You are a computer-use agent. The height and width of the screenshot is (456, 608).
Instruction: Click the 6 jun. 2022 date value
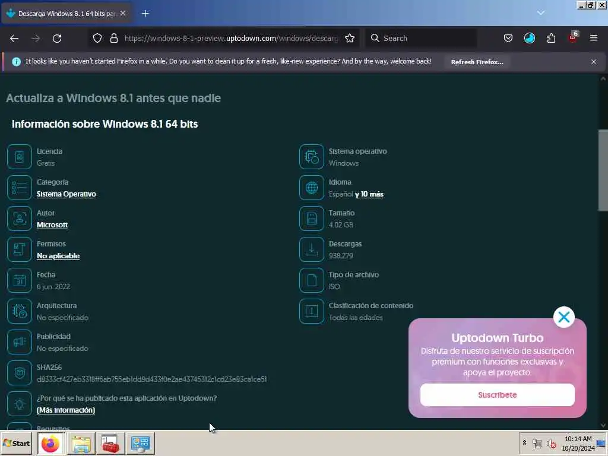53,287
